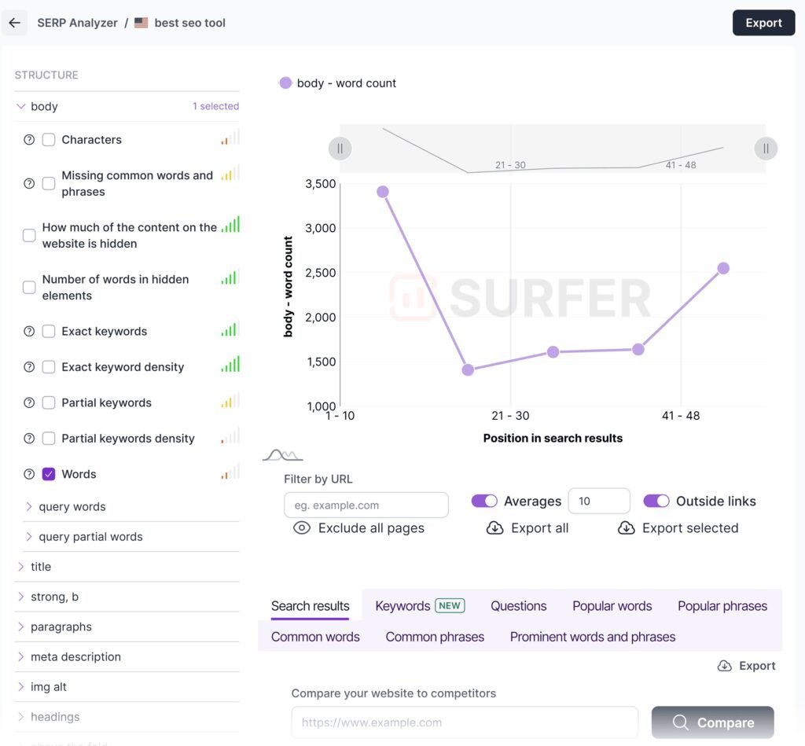Image resolution: width=805 pixels, height=746 pixels.
Task: Click correlation bars icon for Words row
Action: (x=230, y=472)
